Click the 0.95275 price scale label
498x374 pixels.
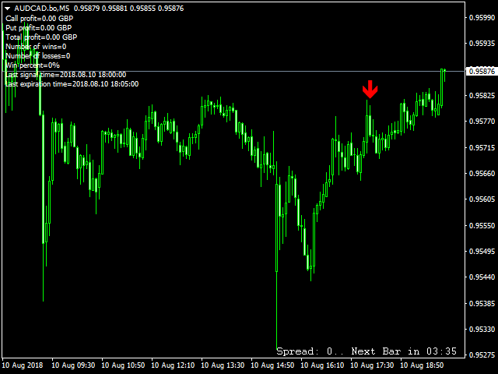(x=482, y=355)
